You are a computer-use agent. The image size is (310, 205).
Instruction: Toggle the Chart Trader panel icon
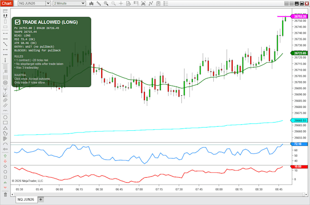(x=136, y=3)
